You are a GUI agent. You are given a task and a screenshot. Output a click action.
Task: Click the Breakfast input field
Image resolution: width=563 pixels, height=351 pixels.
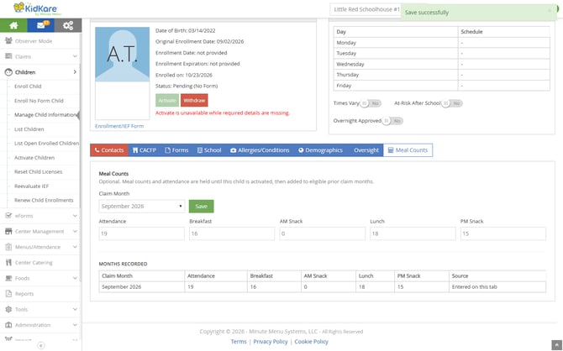[x=232, y=233]
